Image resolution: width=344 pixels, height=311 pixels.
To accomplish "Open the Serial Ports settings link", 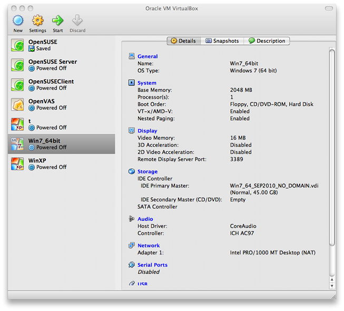I will pos(152,265).
